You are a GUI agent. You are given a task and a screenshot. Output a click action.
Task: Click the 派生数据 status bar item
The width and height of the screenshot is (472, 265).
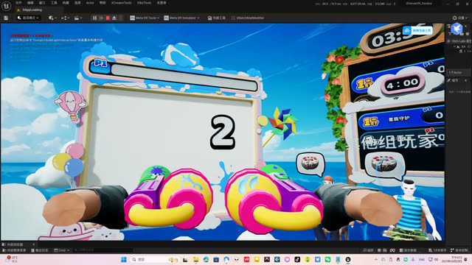[x=408, y=250]
